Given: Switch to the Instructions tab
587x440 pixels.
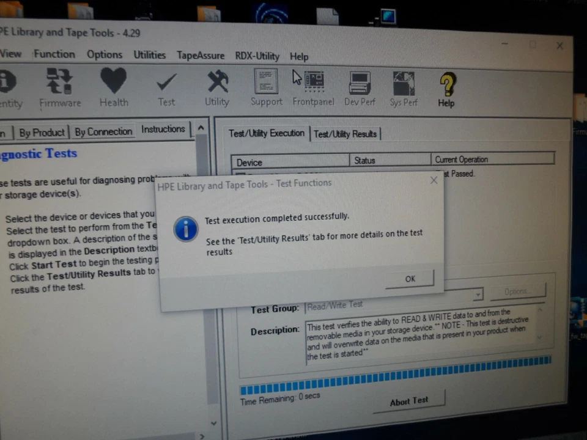Looking at the screenshot, I should click(x=163, y=130).
